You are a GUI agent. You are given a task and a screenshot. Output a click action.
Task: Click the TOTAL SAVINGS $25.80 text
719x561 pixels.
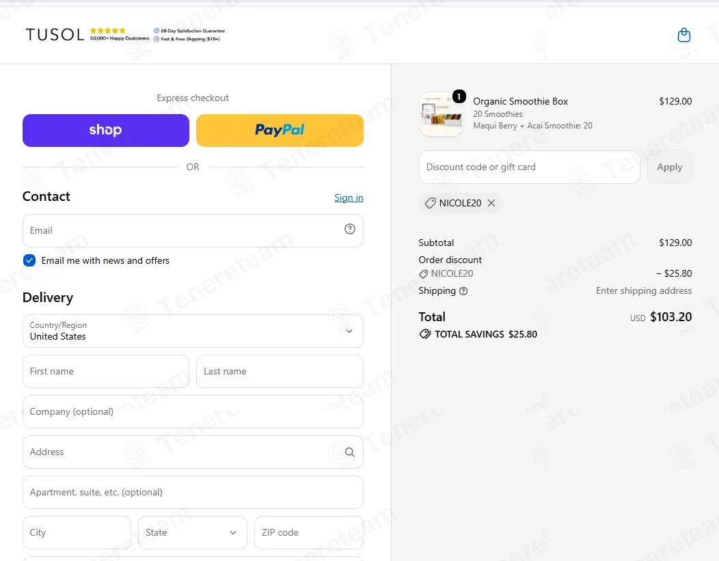click(486, 334)
